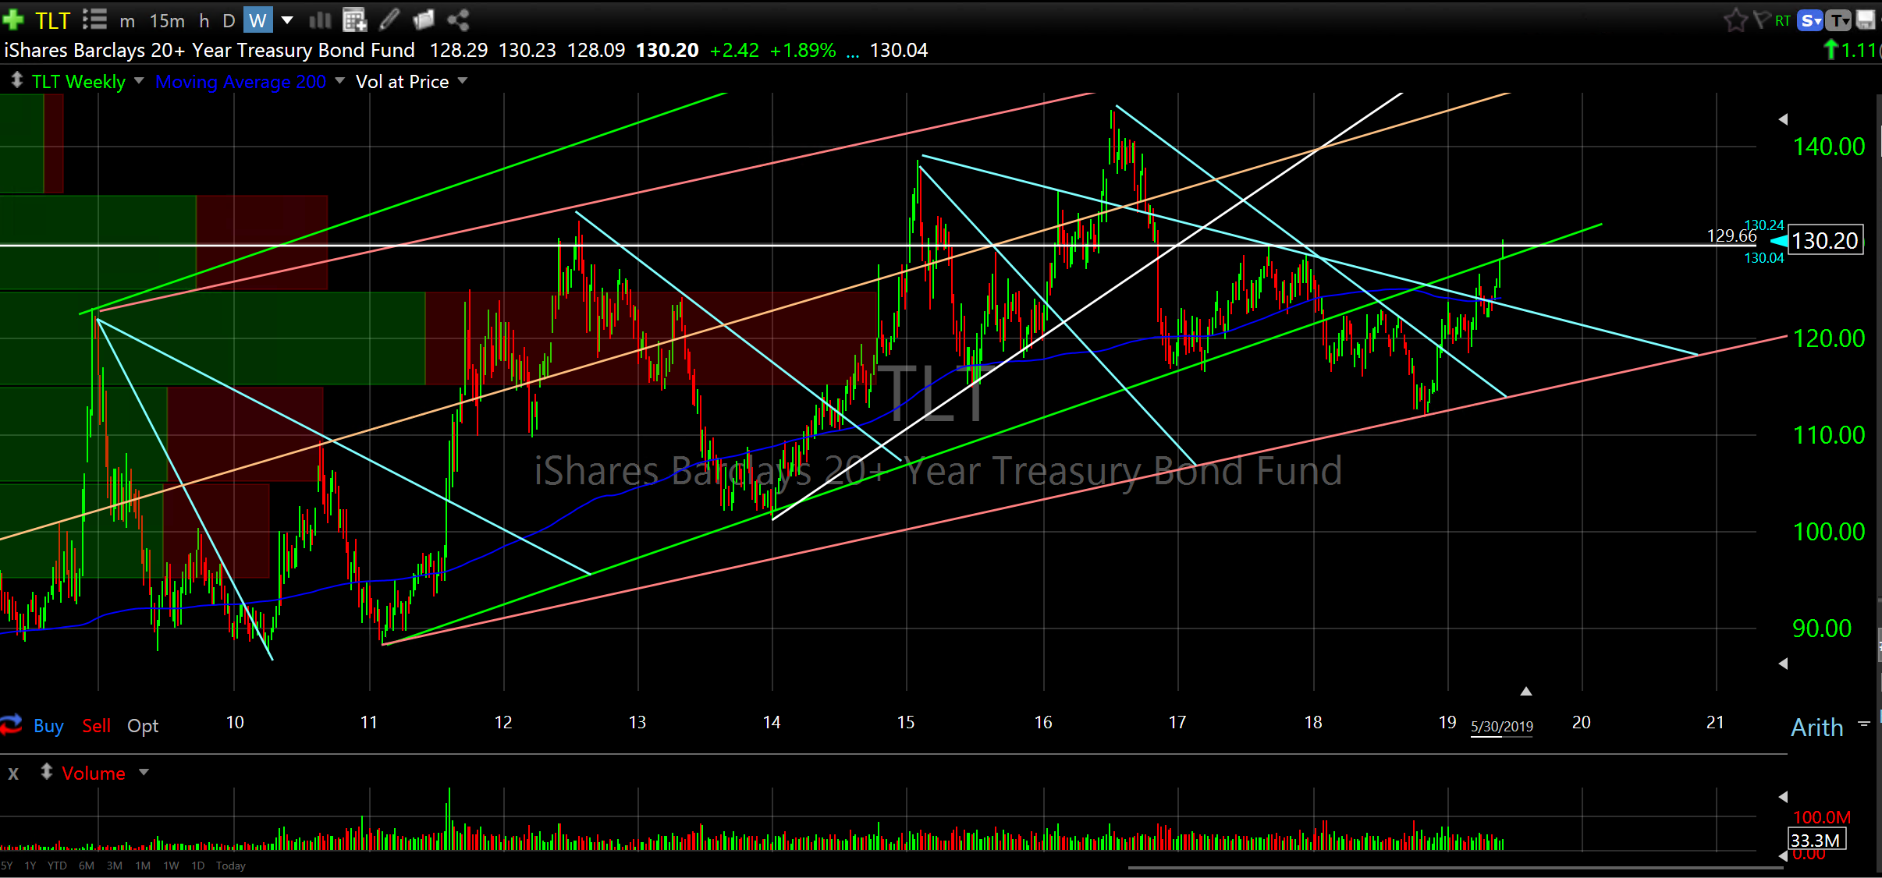
Task: Open the watchlist list icon beside TLT
Action: click(x=94, y=19)
